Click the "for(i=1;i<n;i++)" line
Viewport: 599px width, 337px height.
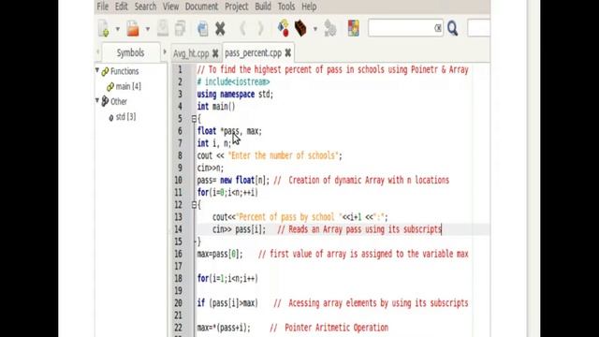coord(227,279)
